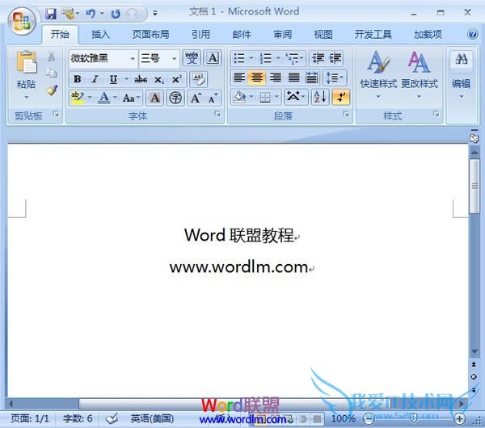Open the phonetic guide (wén) tool
The height and width of the screenshot is (428, 485).
click(x=192, y=58)
